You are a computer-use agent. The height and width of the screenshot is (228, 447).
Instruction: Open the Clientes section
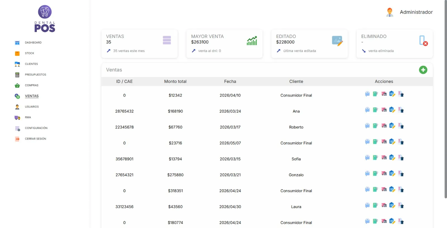coord(31,64)
